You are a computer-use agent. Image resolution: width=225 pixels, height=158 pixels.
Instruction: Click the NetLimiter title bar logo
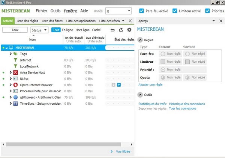tap(3, 3)
